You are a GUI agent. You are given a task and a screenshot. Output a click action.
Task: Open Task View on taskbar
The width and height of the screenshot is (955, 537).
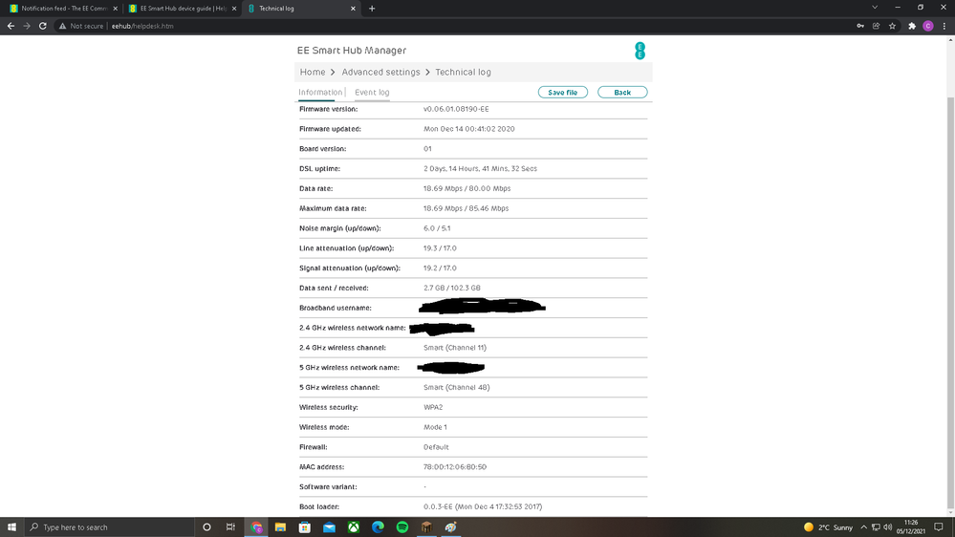click(230, 527)
